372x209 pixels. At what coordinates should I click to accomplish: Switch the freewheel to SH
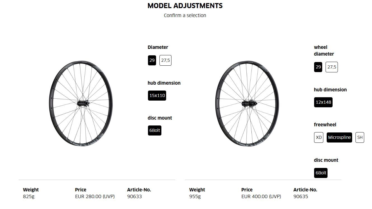pyautogui.click(x=360, y=137)
